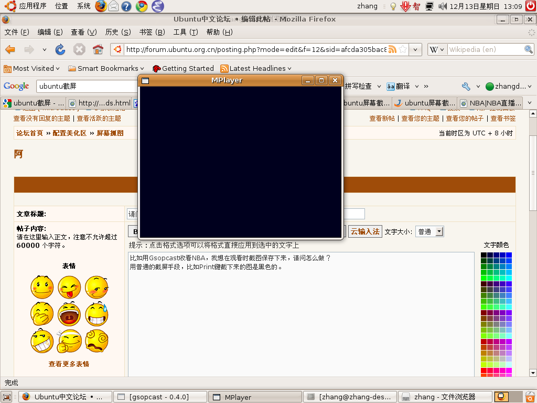Open the 文字大小 font size dropdown
This screenshot has width=537, height=403.
coord(430,231)
